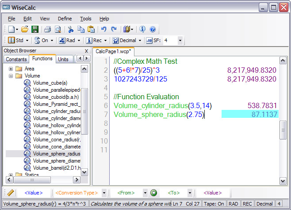Image resolution: width=291 pixels, height=210 pixels.
Task: Run conversion with green arrow button
Action: point(153,193)
